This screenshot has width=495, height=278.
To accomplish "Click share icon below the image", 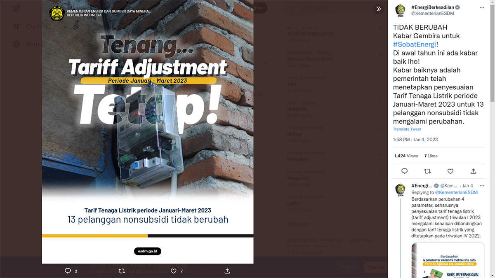I will click(227, 271).
